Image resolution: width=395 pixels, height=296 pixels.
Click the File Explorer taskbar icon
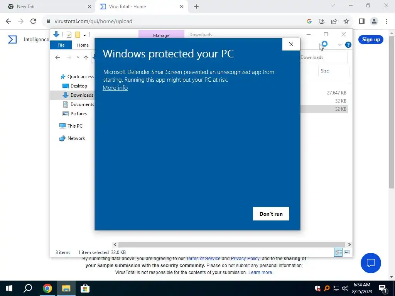click(66, 288)
